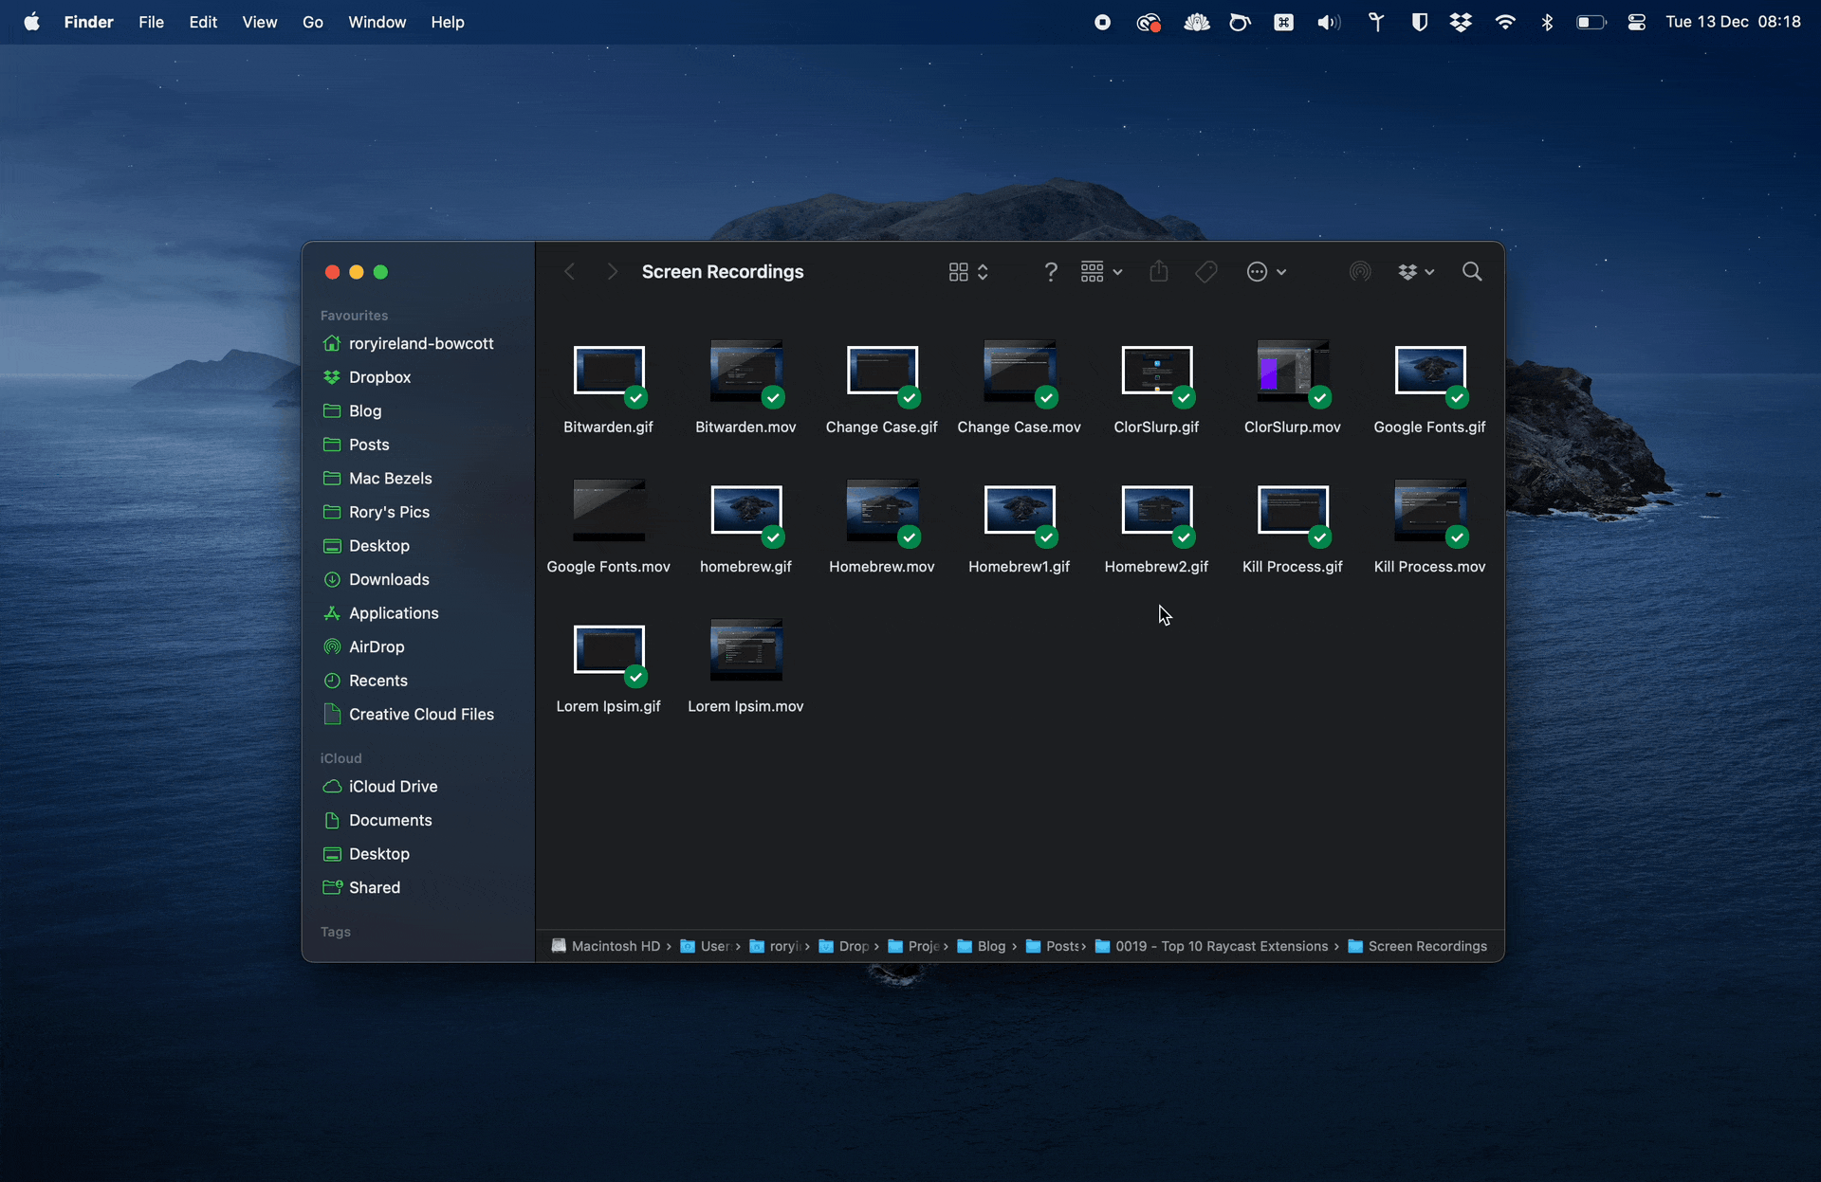Click Macintosh HD in the path bar
The width and height of the screenshot is (1821, 1182).
pos(605,946)
